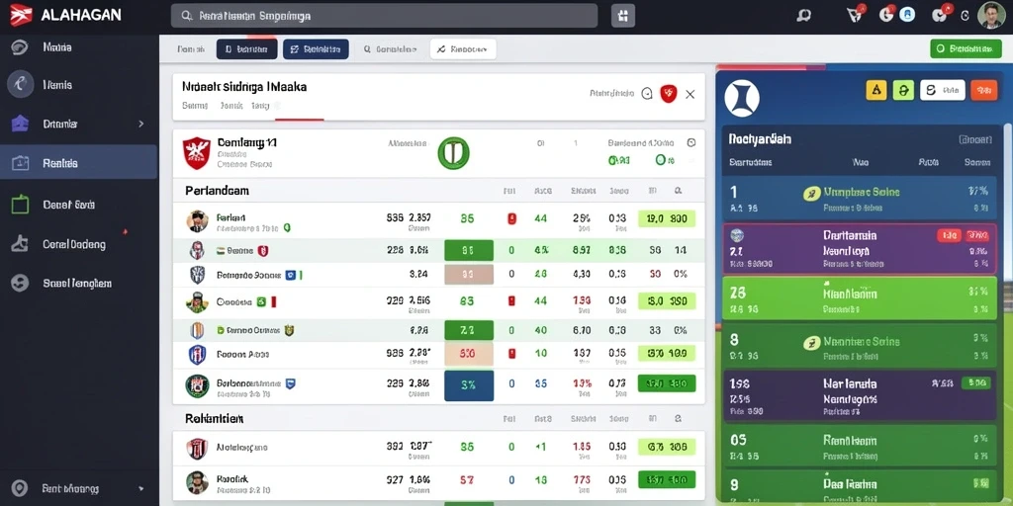The image size is (1013, 506).
Task: Open the cart icon with the red badge
Action: [x=855, y=15]
